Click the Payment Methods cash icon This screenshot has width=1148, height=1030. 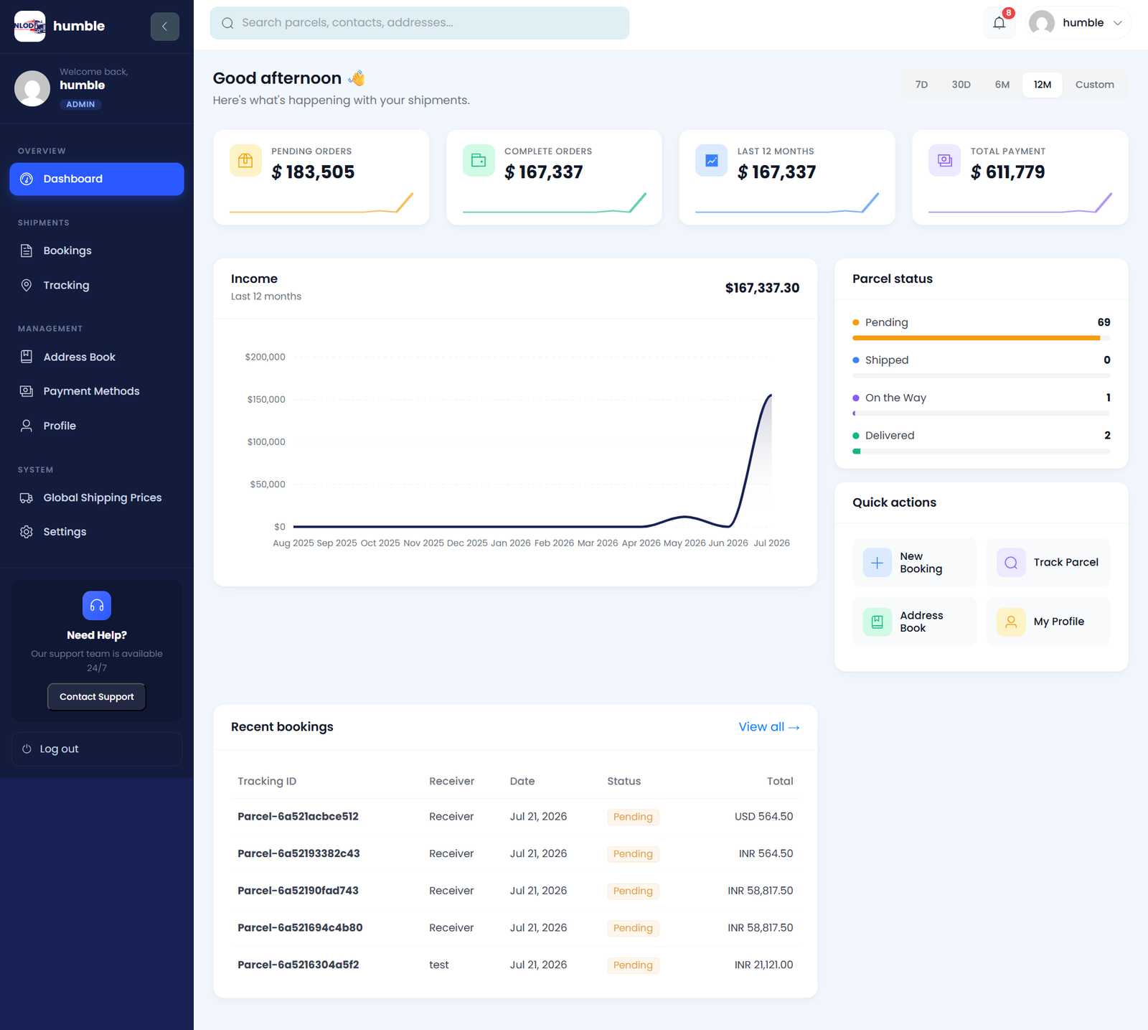pyautogui.click(x=27, y=391)
